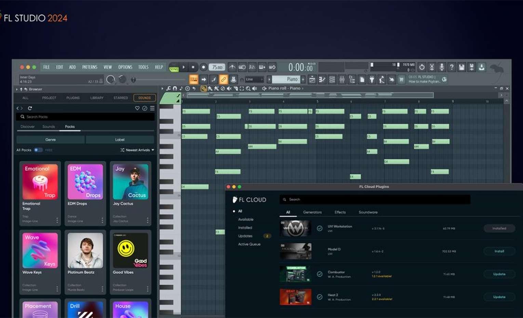The height and width of the screenshot is (318, 523).
Task: Show Installed plugins in FL Cloud sidebar
Action: [x=245, y=227]
